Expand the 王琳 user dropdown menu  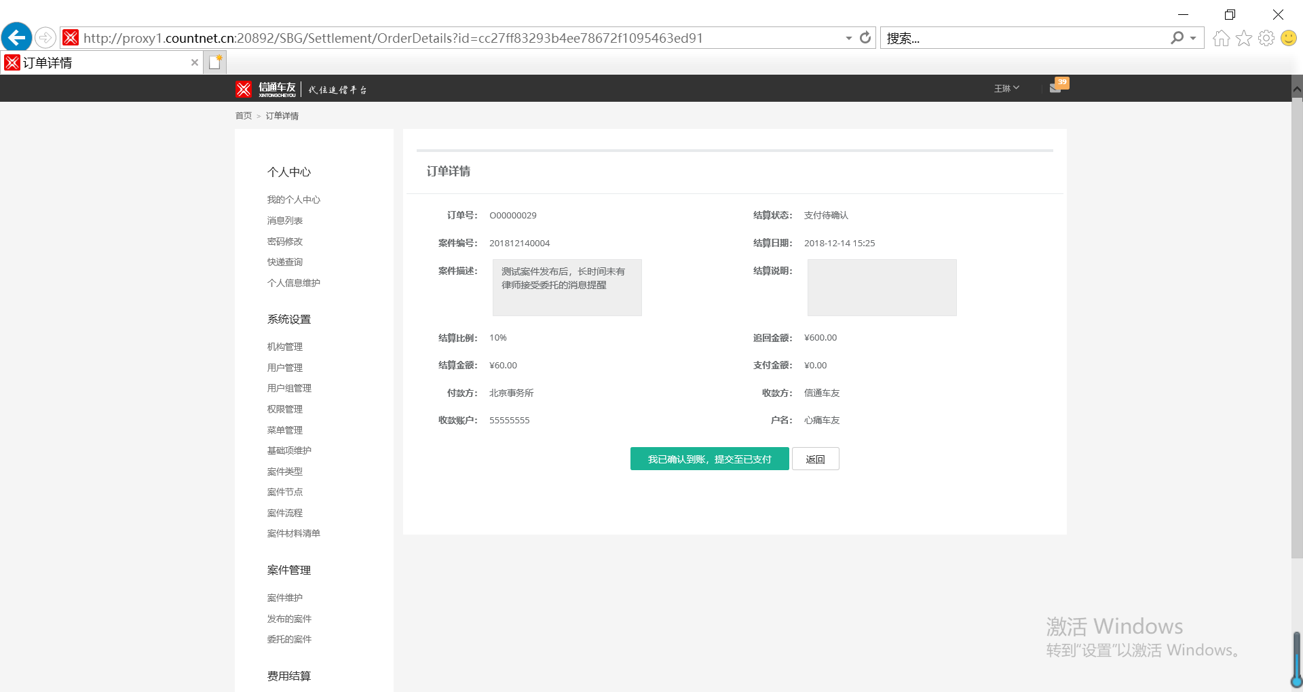click(x=1006, y=88)
